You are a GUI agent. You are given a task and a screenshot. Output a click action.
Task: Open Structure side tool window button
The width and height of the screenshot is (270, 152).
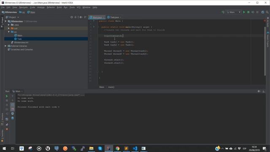point(2,119)
